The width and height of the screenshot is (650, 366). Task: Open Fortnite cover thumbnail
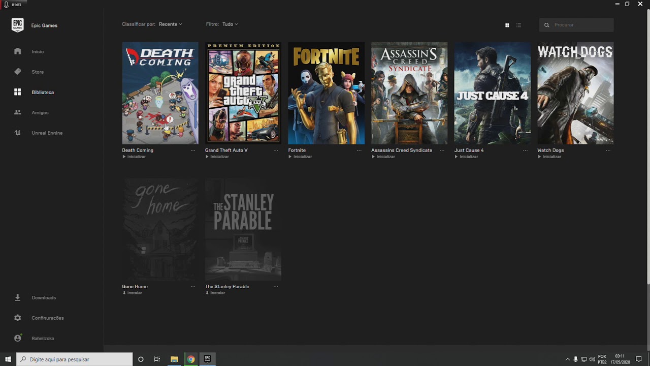coord(326,93)
